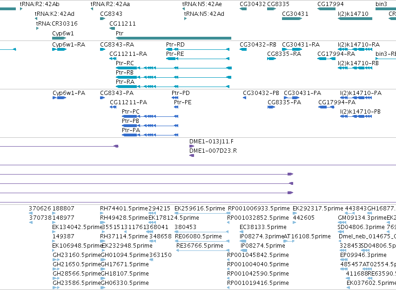Open the RH49428.5prime EST label
Image resolution: width=396 pixels, height=290 pixels.
pos(124,218)
